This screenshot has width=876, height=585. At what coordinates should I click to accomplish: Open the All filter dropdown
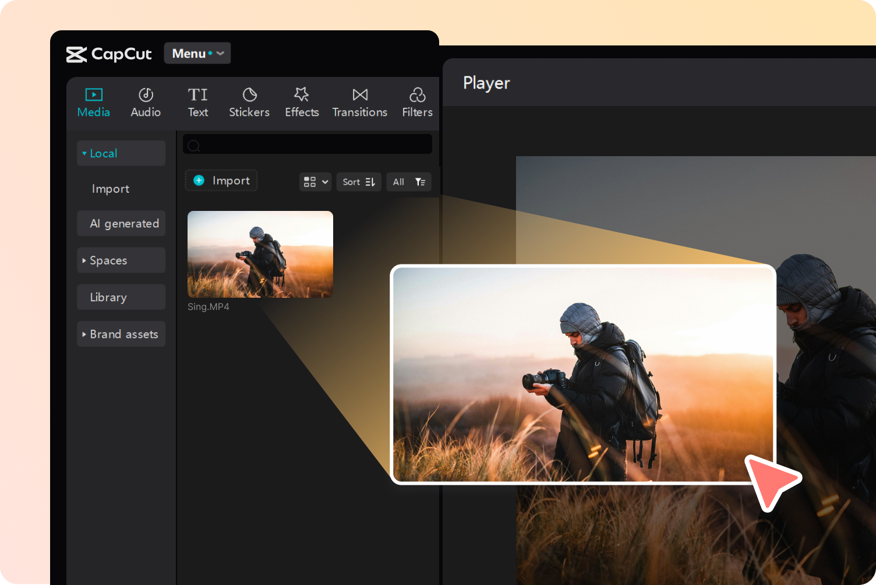(409, 182)
